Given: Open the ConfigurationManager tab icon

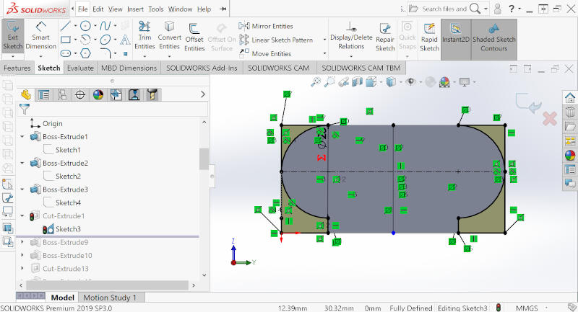Looking at the screenshot, I should click(x=62, y=95).
